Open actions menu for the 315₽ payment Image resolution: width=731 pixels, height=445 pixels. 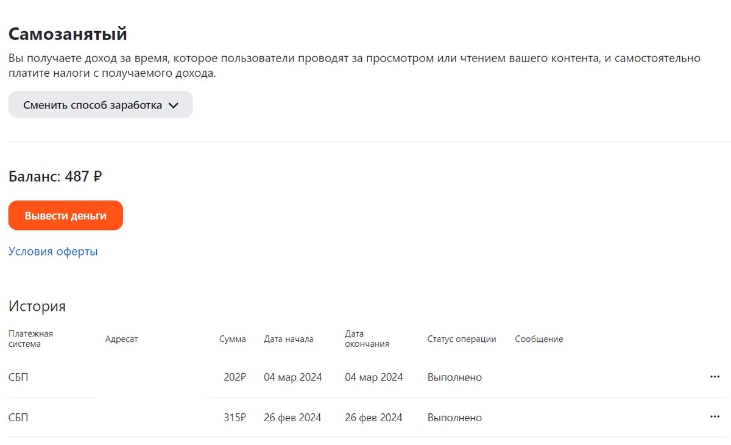click(x=714, y=417)
